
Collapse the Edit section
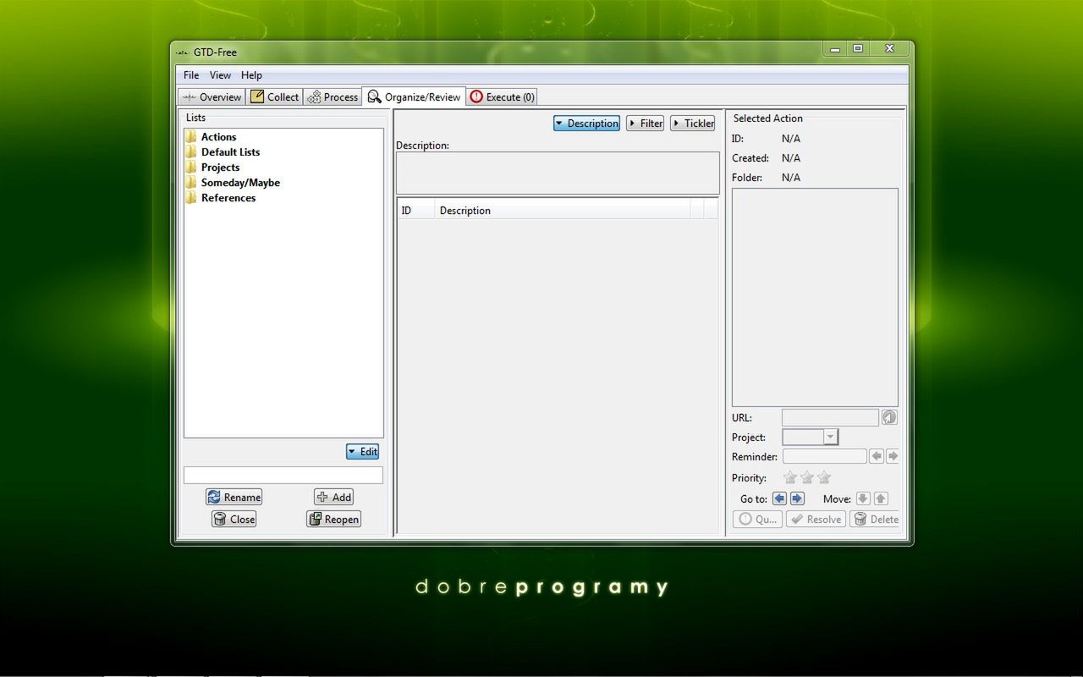362,452
